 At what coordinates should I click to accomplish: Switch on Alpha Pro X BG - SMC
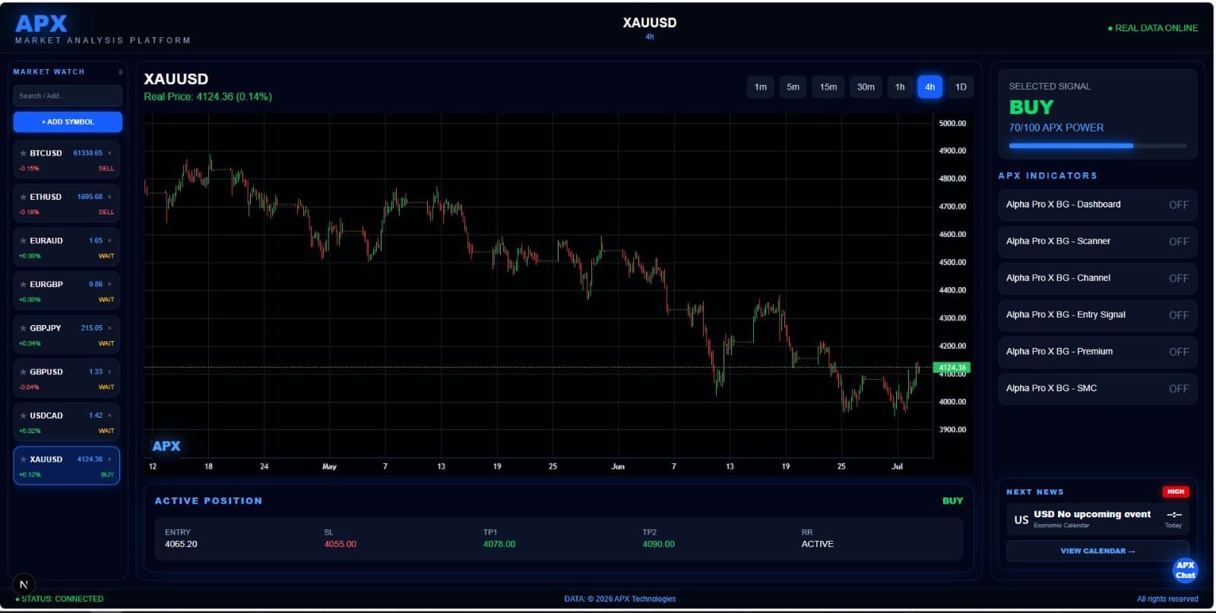(x=1097, y=388)
